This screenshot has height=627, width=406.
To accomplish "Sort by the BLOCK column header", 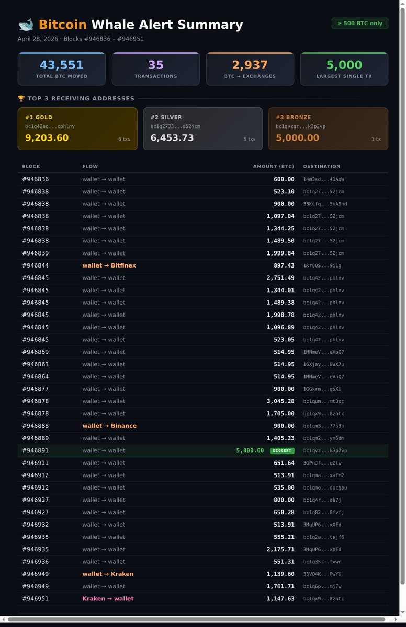I will 31,167.
